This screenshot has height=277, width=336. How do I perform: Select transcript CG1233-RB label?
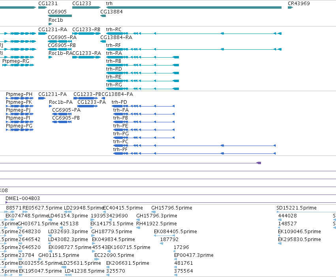pos(86,29)
